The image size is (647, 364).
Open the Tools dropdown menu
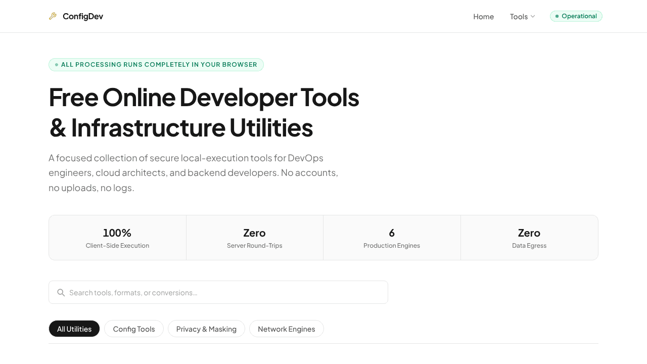522,17
